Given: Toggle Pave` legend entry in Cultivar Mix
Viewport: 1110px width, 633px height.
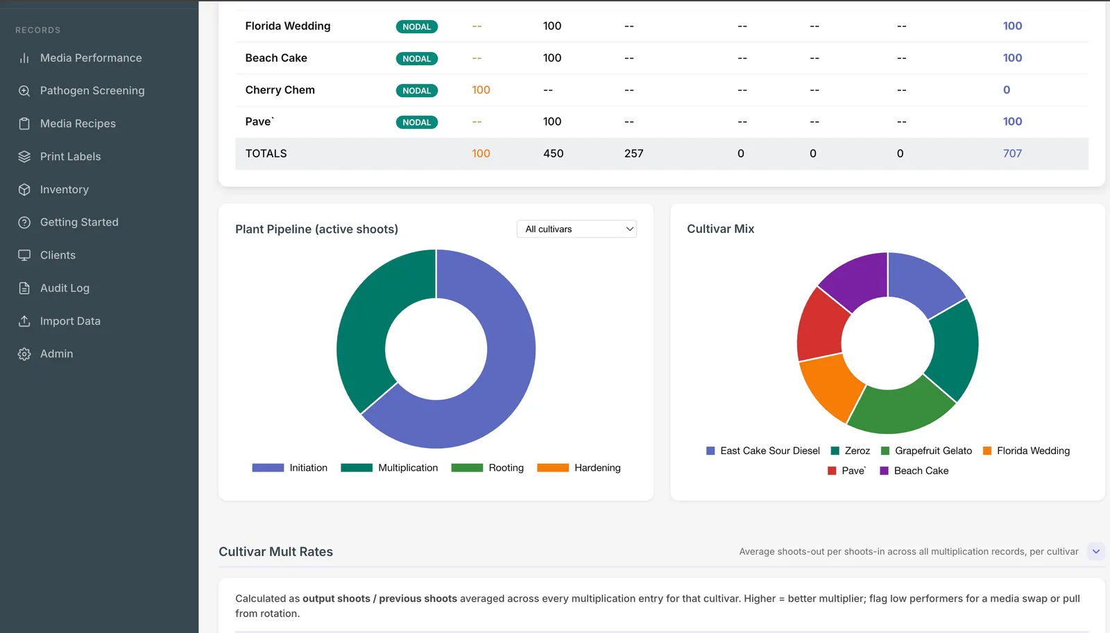Looking at the screenshot, I should coord(847,471).
